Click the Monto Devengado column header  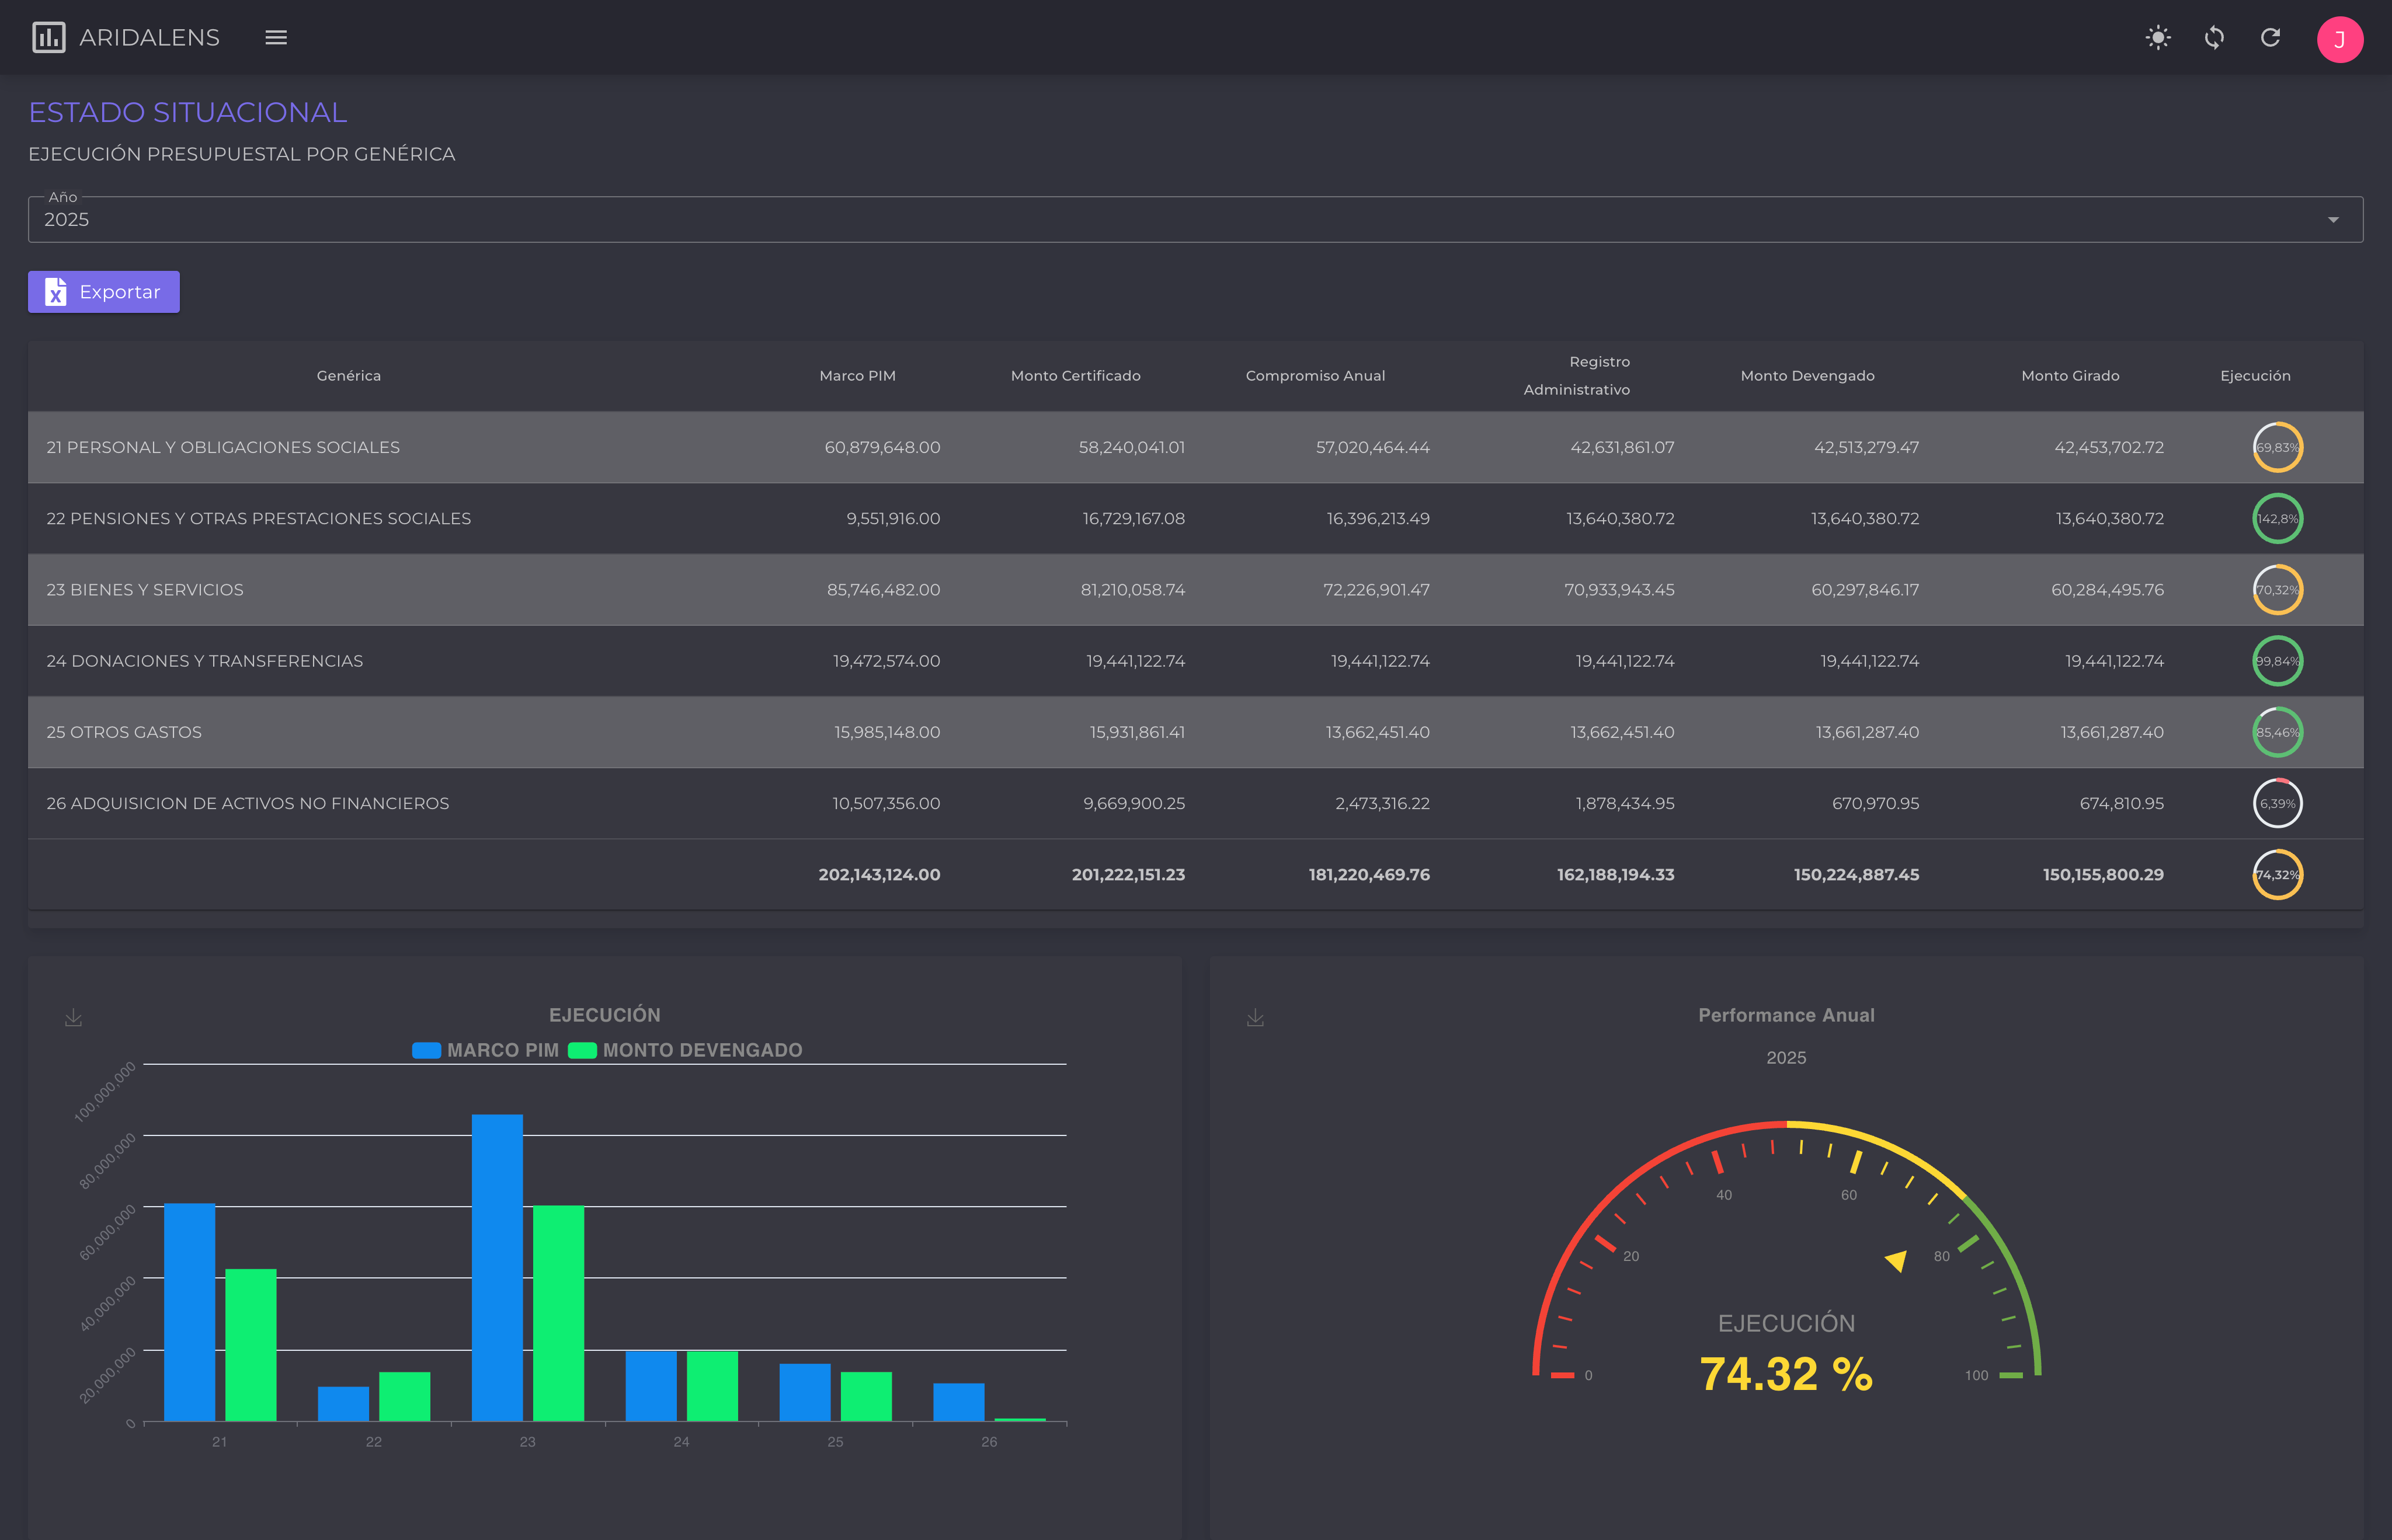pos(1807,376)
